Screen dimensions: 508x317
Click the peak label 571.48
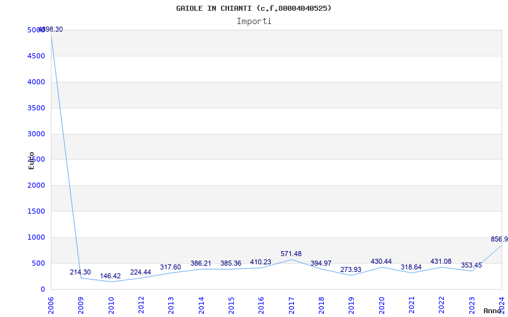point(291,254)
